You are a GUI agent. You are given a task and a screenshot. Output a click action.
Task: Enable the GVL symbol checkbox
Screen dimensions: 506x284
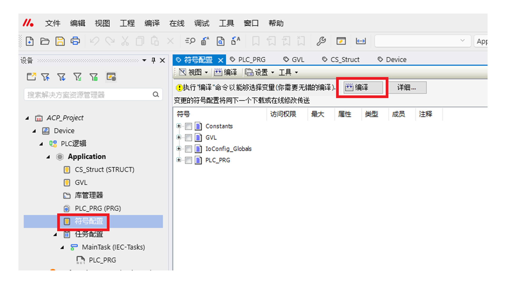click(x=188, y=138)
